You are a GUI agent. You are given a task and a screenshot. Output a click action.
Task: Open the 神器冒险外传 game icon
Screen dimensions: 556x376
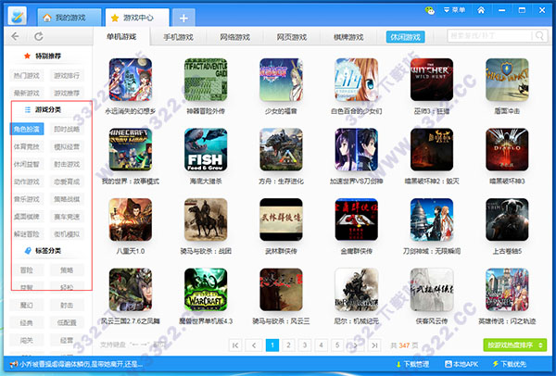pos(206,80)
